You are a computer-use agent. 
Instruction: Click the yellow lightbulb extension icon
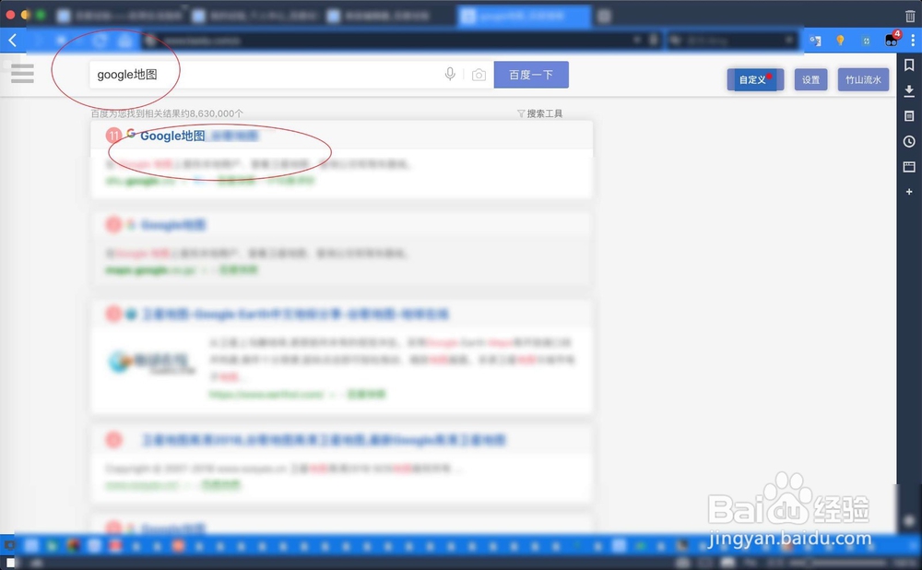tap(840, 41)
